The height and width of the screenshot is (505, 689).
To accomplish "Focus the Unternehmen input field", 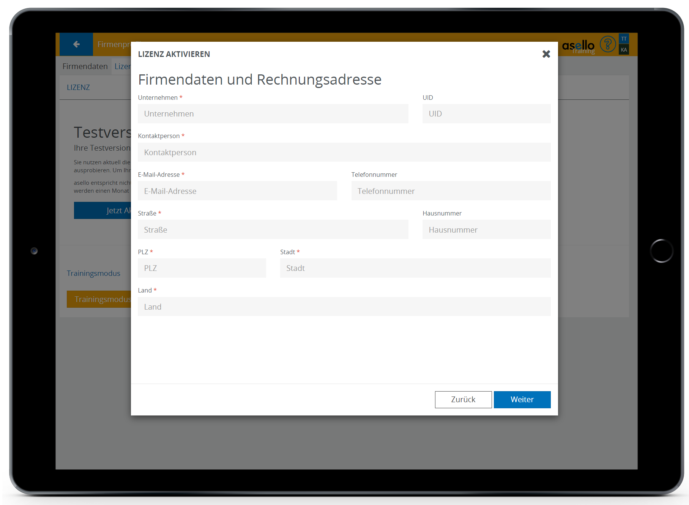I will (273, 114).
